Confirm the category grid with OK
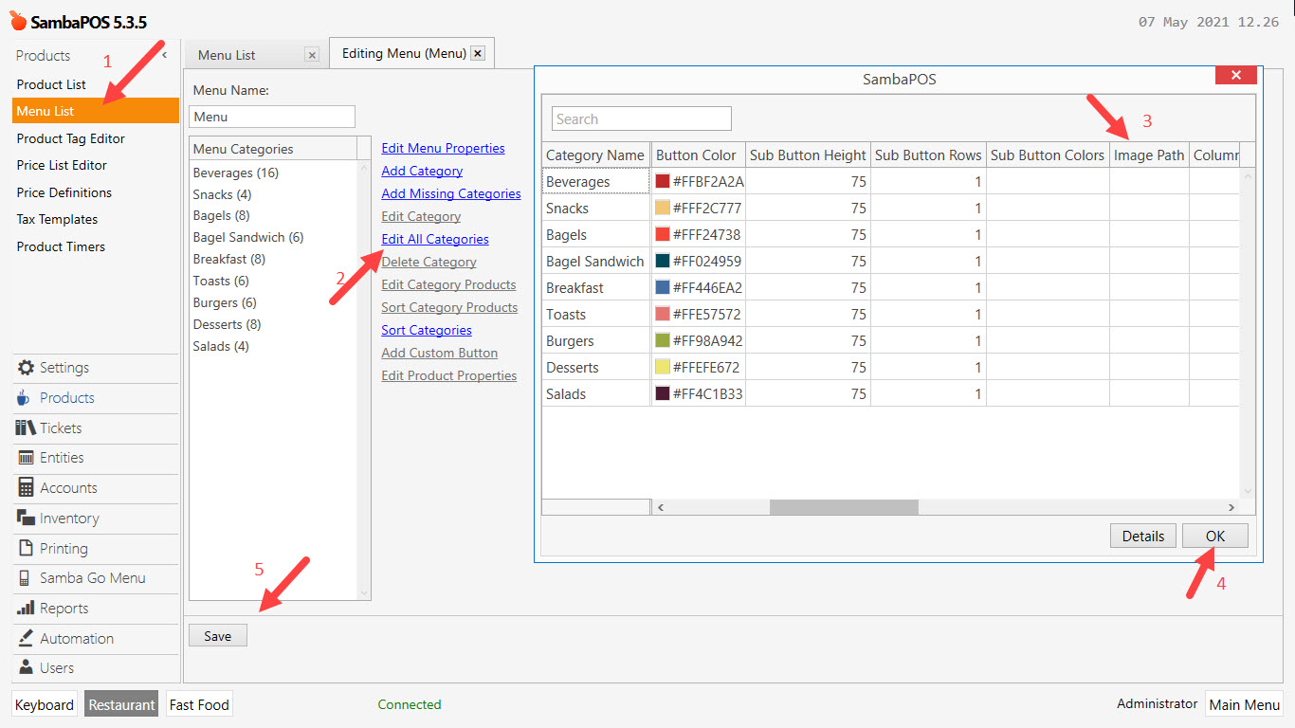Image resolution: width=1295 pixels, height=728 pixels. click(x=1214, y=536)
